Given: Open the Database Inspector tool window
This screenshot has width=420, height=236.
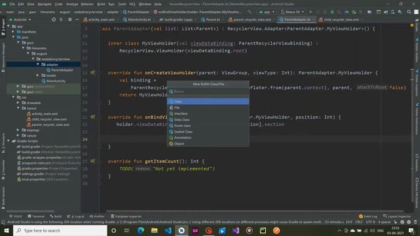Looking at the screenshot, I should coord(126,216).
